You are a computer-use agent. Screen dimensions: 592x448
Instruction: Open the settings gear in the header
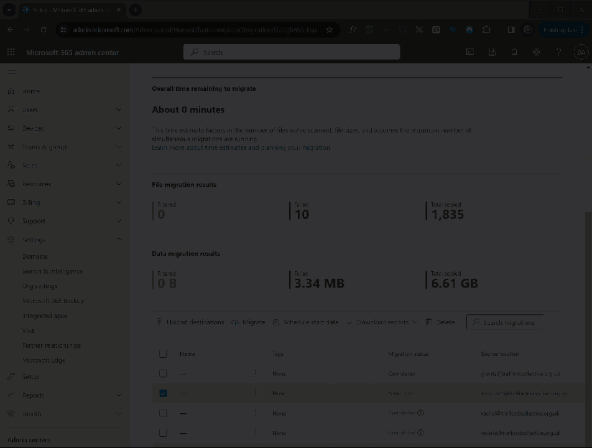tap(537, 52)
